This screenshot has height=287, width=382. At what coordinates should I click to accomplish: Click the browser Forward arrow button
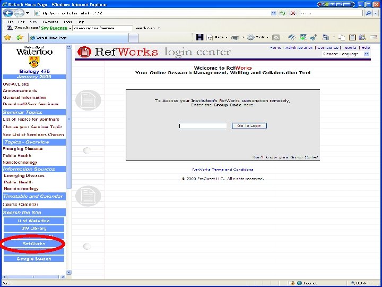click(19, 13)
